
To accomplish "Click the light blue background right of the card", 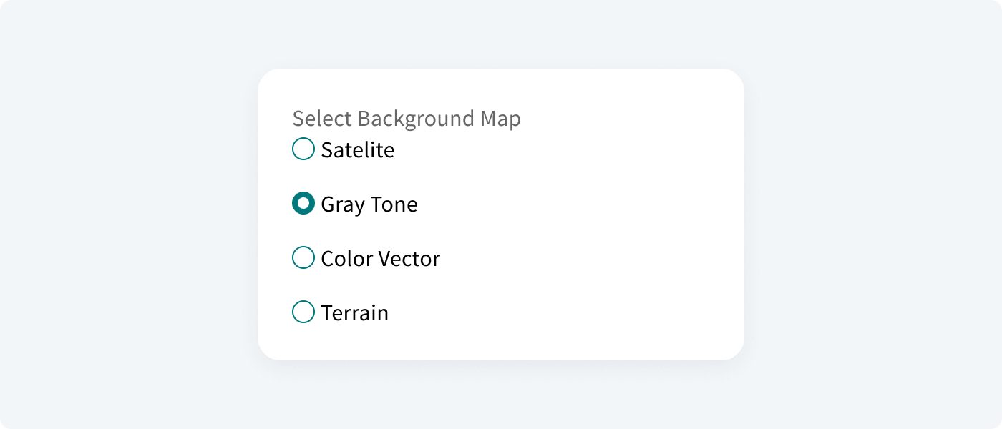I will tap(873, 214).
